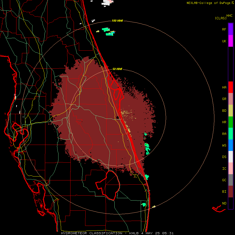Click the 50 NMI range ring label
The image size is (235, 235).
tap(117, 69)
